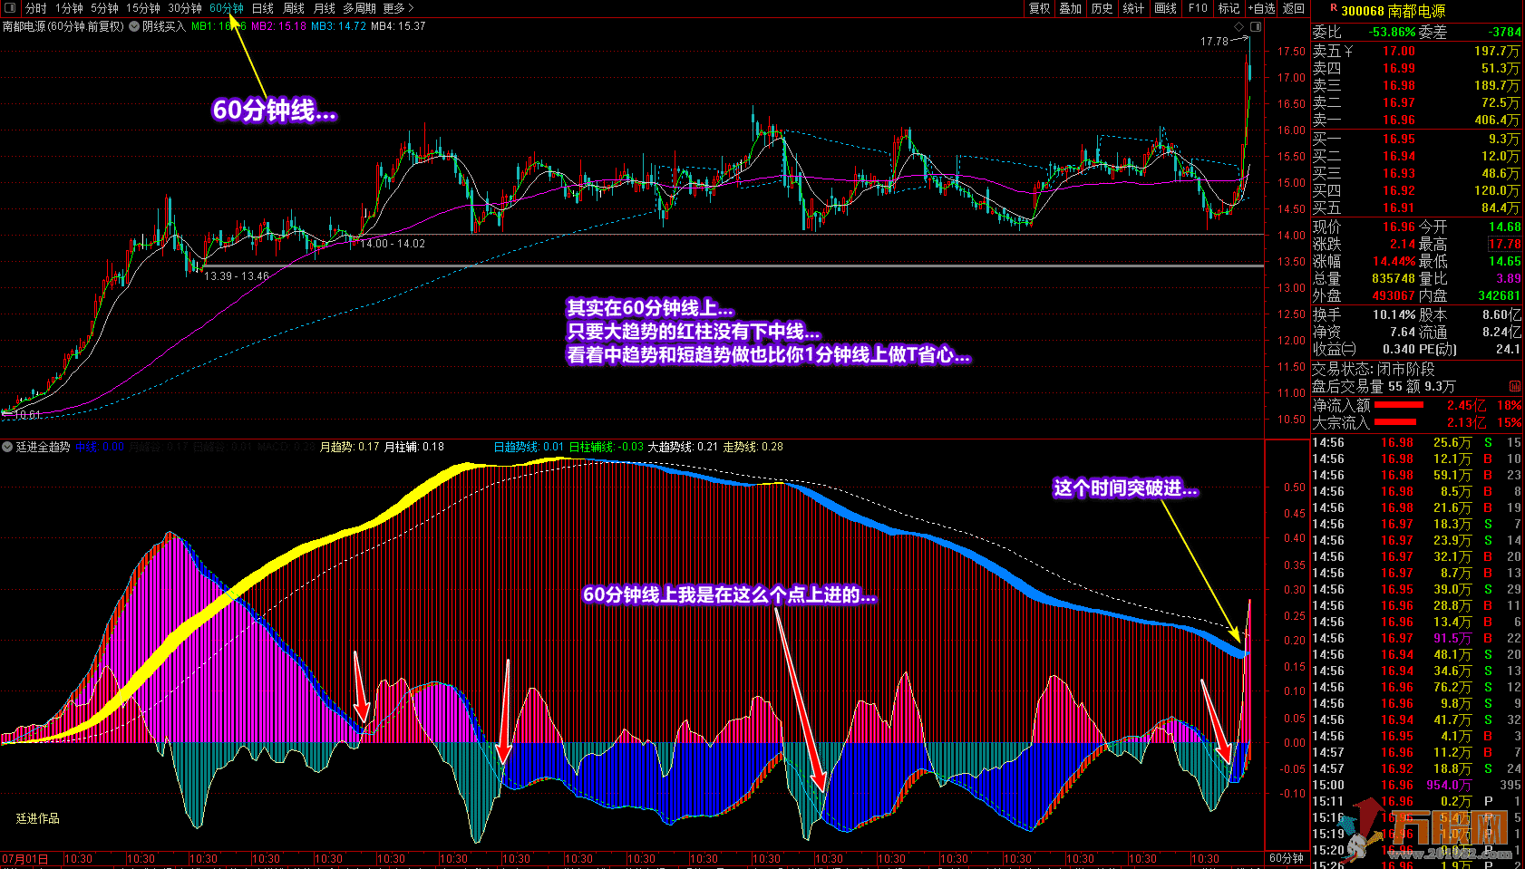Click the 14.00 - 14.02 support level label
Image resolution: width=1525 pixels, height=869 pixels.
click(x=393, y=244)
